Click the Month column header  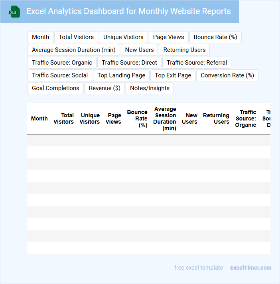pos(39,118)
